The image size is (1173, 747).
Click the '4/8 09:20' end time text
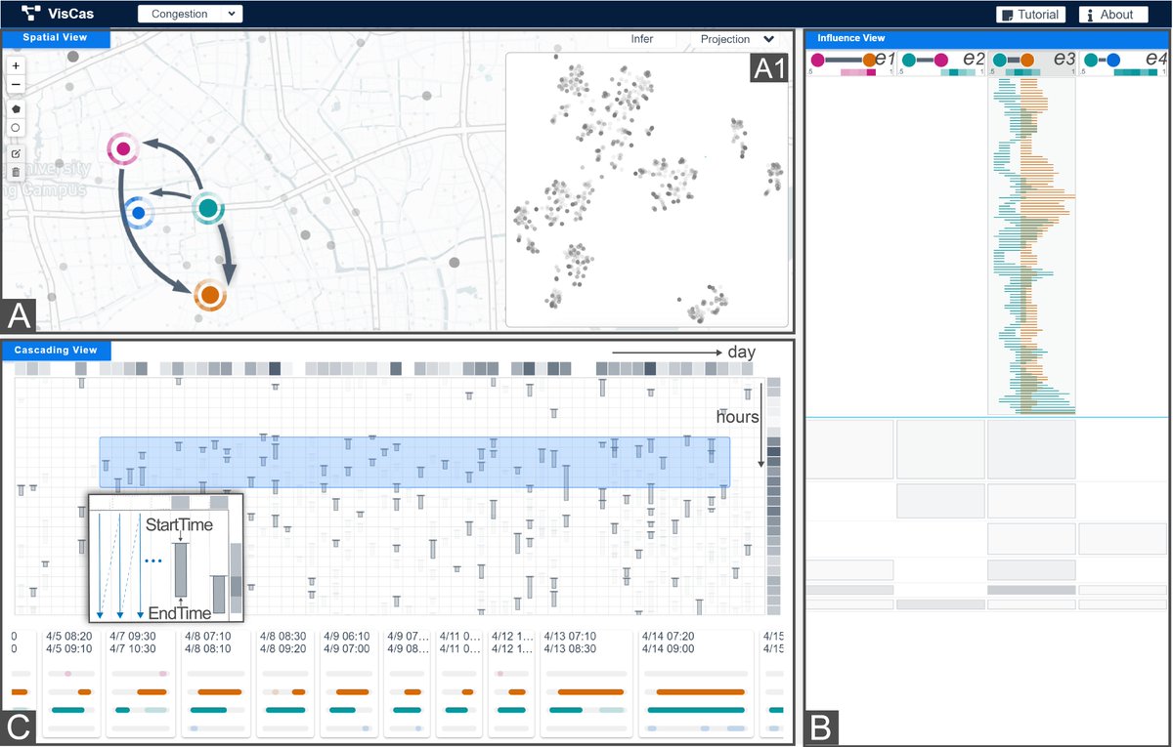pos(285,647)
